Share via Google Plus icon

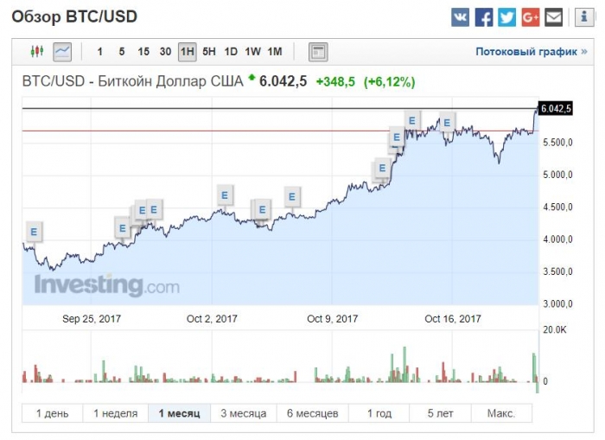pyautogui.click(x=531, y=16)
